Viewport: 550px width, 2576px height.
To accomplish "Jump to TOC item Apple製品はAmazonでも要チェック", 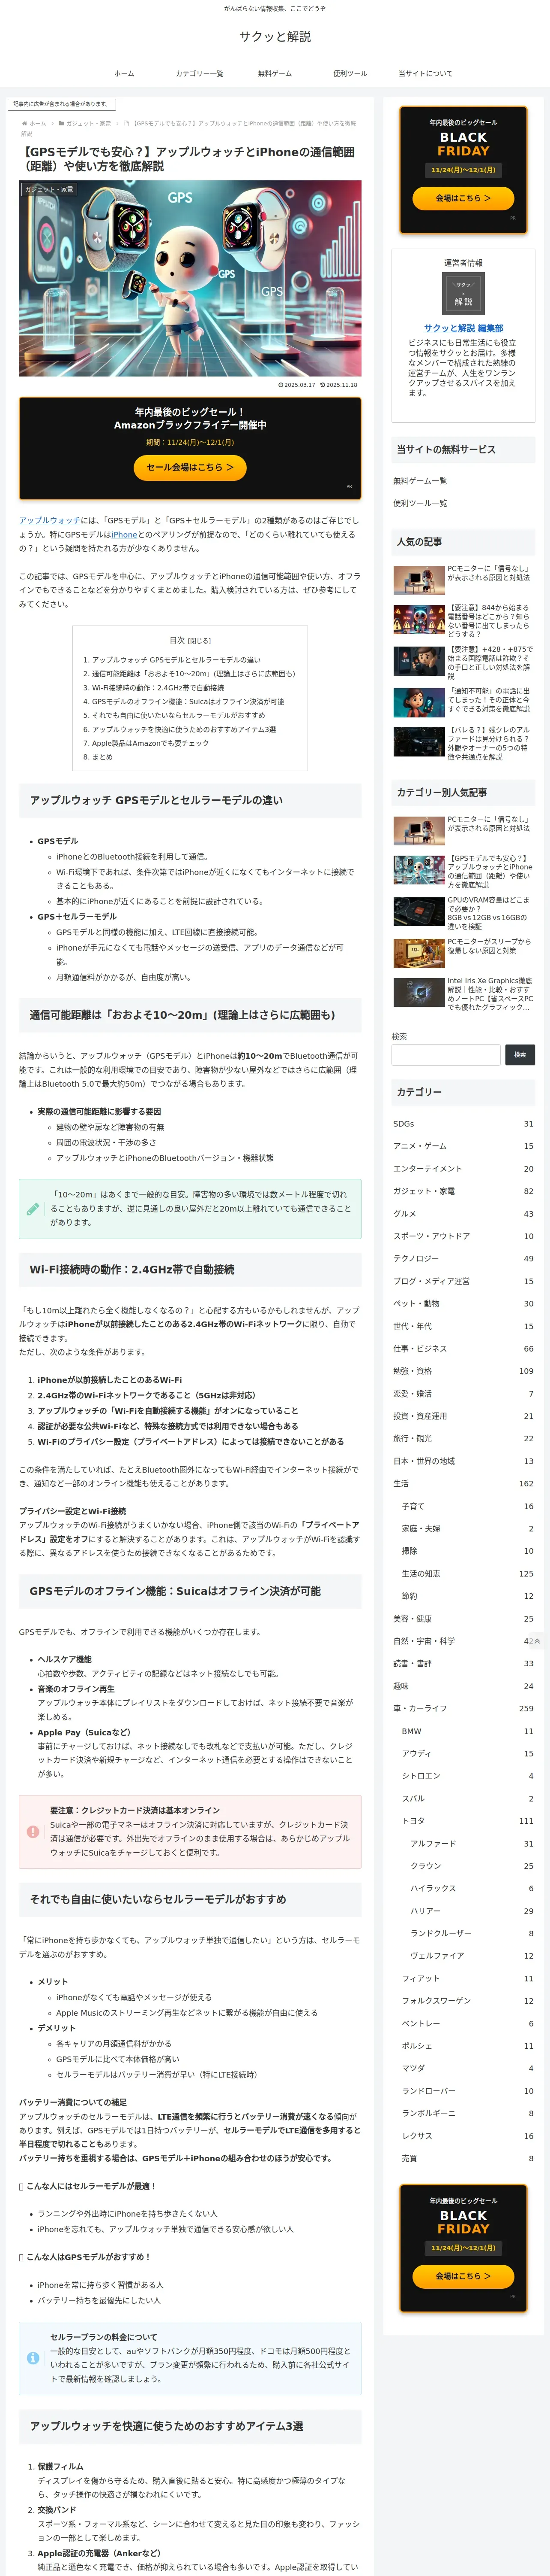I will 151,743.
